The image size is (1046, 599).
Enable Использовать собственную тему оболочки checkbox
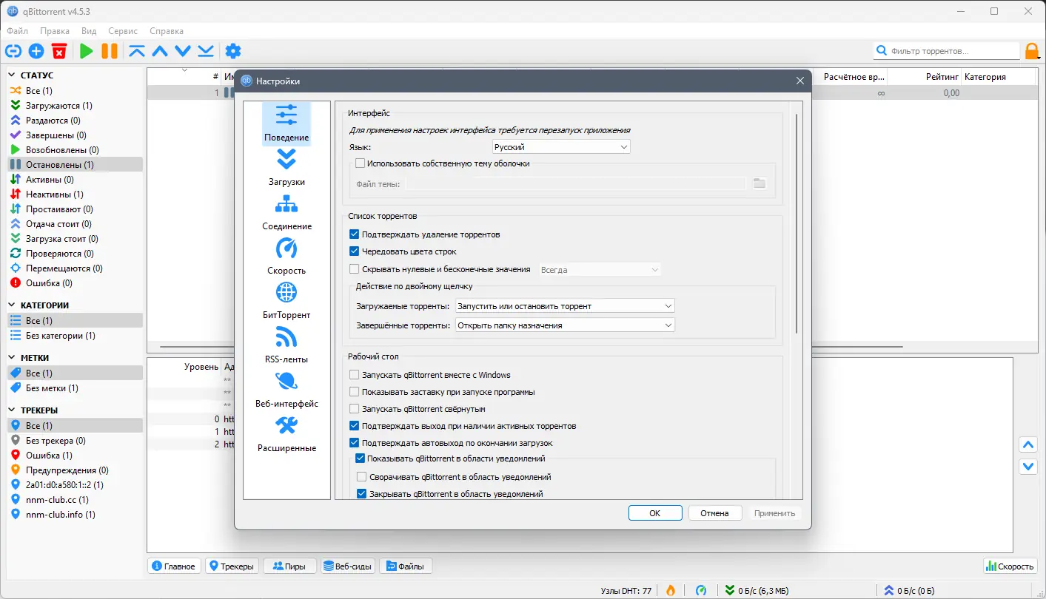point(361,163)
